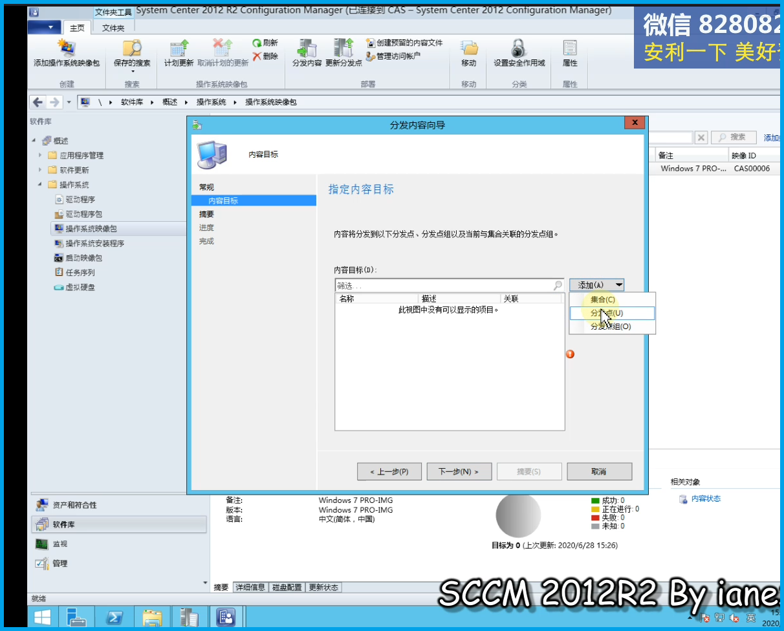Click the 更新分发点 ribbon icon
784x631 pixels.
tap(343, 54)
